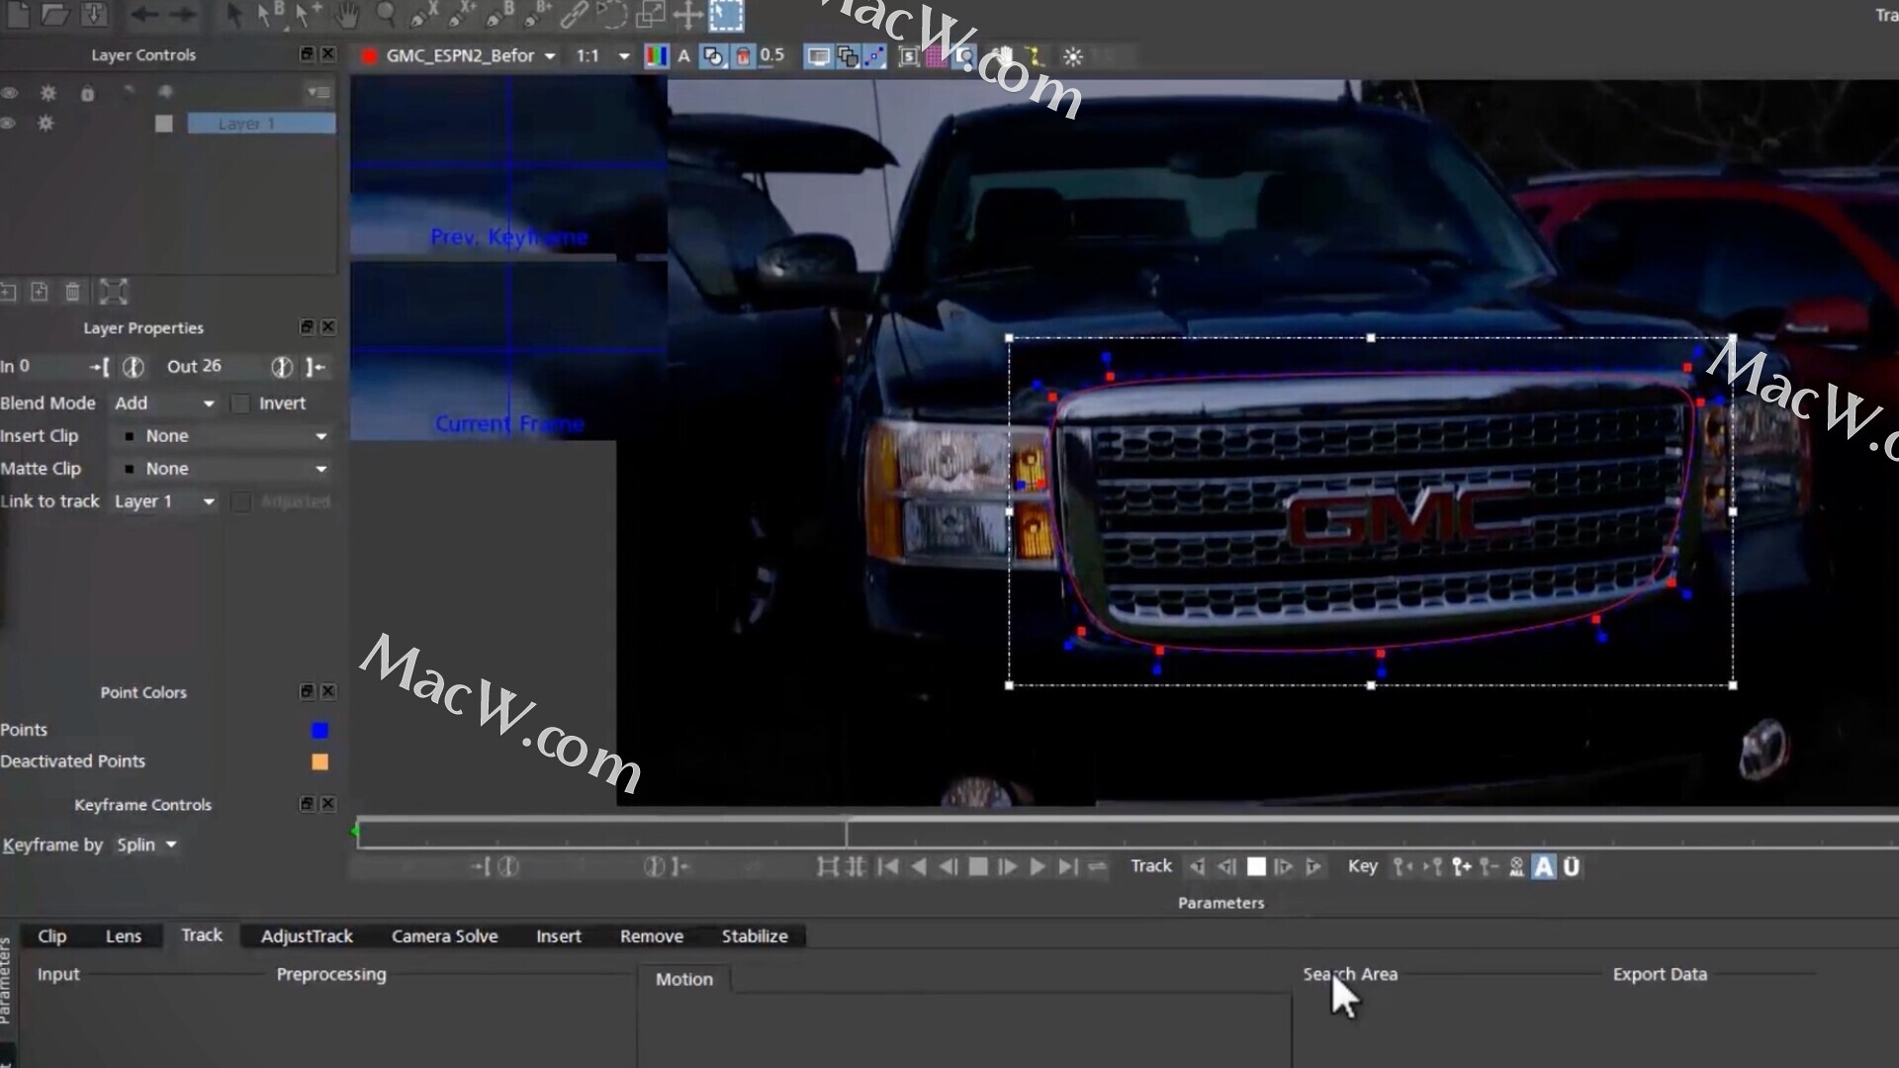
Task: Toggle the overlapping squares overlay icon
Action: [848, 56]
